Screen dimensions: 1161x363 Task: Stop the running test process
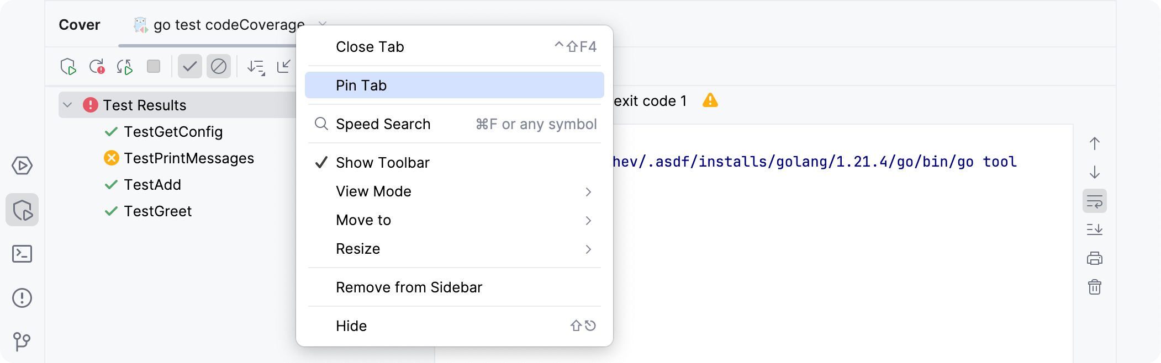(x=154, y=66)
